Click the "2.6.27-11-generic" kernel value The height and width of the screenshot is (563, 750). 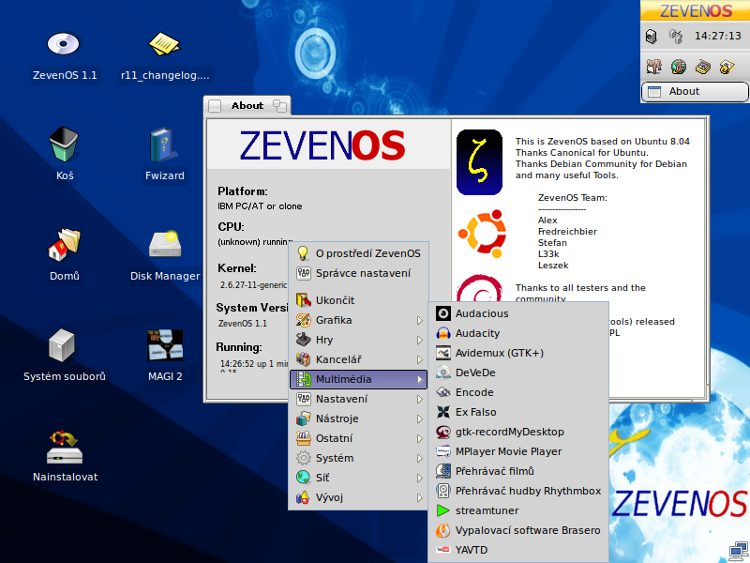[x=253, y=285]
